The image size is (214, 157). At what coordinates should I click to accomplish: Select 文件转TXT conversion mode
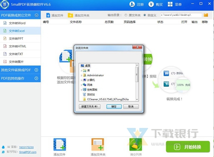pyautogui.click(x=20, y=54)
